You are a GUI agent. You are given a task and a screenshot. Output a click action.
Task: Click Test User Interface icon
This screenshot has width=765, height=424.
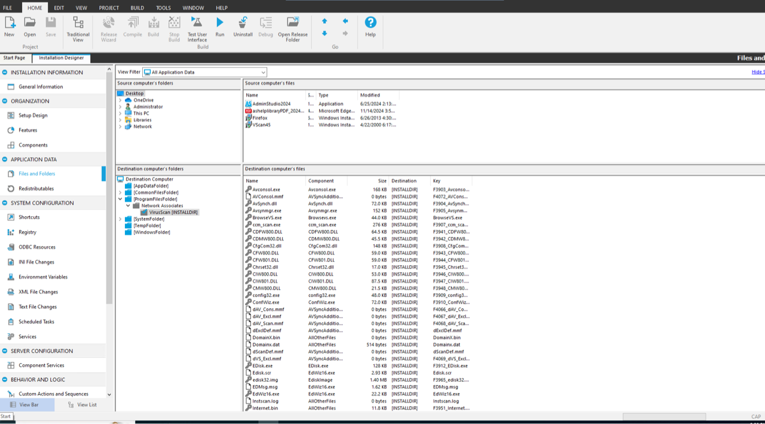(197, 27)
